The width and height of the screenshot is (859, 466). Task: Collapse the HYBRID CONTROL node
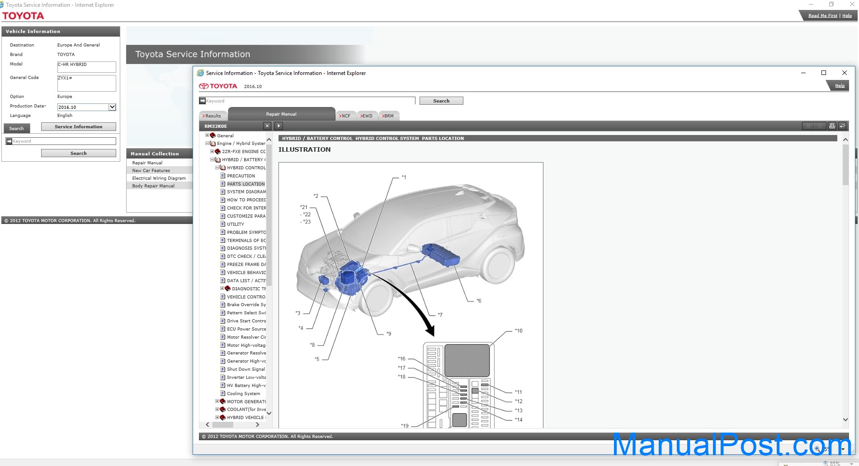(x=217, y=168)
